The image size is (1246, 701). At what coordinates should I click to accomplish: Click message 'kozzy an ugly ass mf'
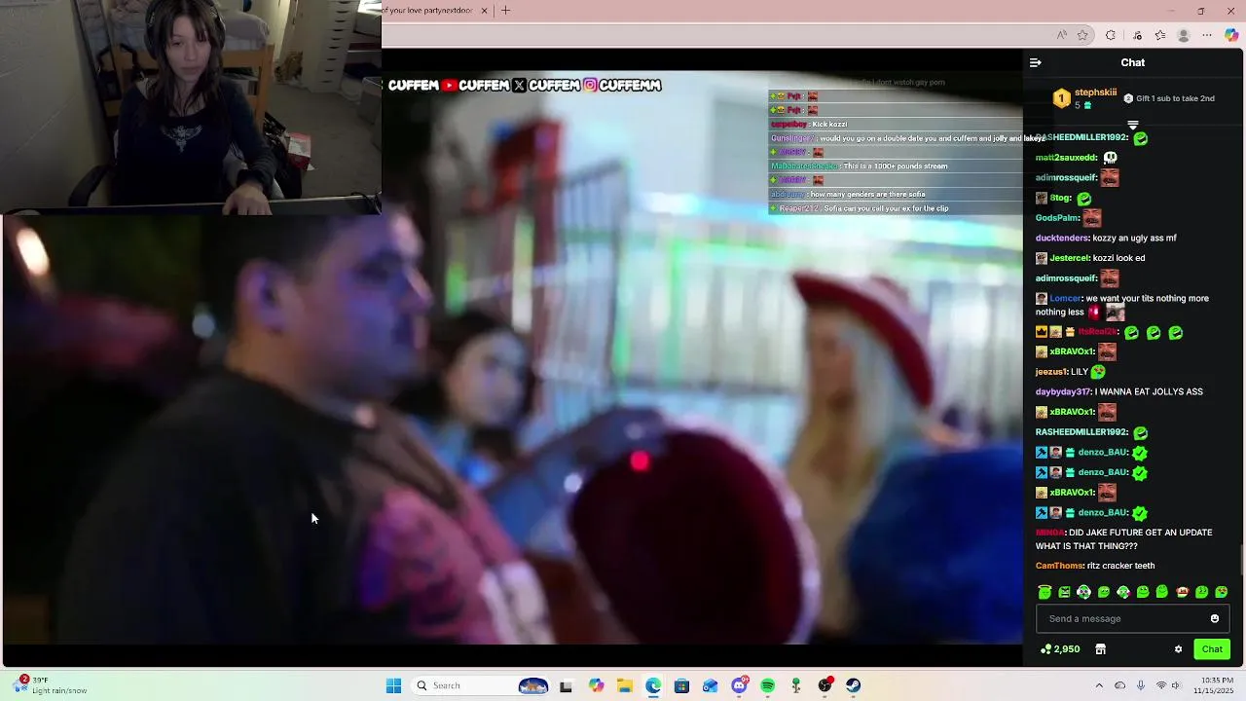(1134, 238)
